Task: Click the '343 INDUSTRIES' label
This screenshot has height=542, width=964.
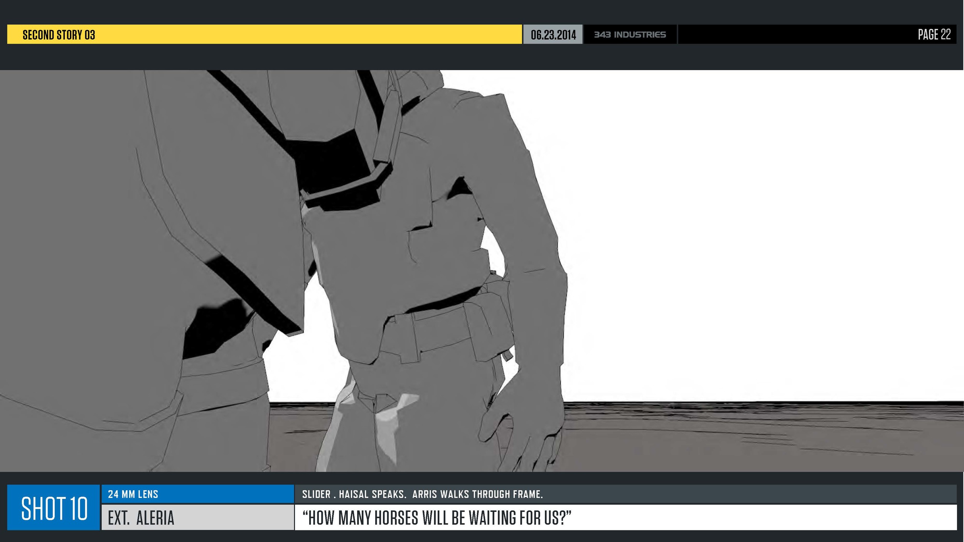Action: click(x=630, y=35)
